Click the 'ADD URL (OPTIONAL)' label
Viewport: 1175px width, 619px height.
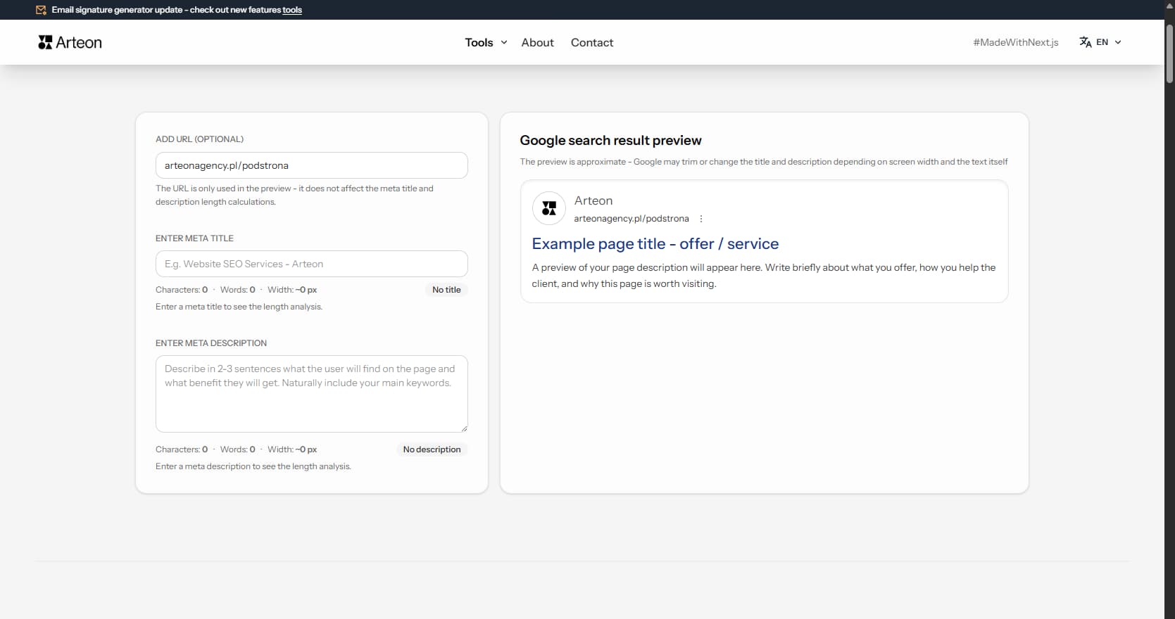pyautogui.click(x=199, y=139)
